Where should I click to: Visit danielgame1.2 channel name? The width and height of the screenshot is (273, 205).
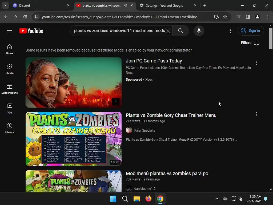coord(145,189)
